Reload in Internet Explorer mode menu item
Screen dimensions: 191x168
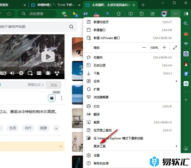tap(132, 138)
